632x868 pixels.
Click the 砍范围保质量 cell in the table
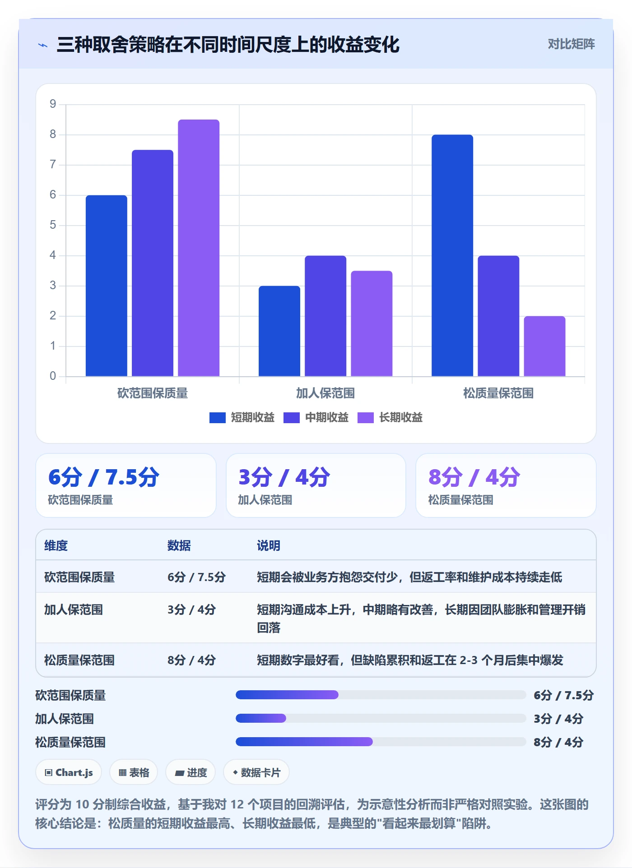[x=79, y=577]
